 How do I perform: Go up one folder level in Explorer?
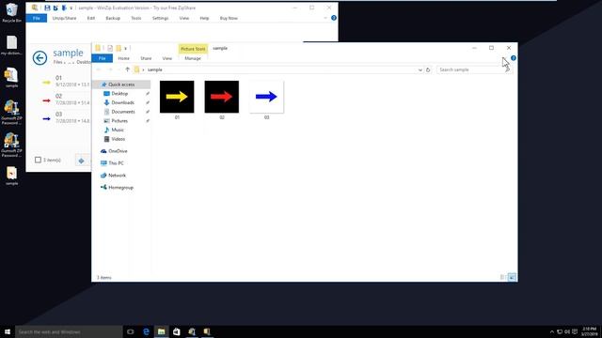tap(128, 69)
